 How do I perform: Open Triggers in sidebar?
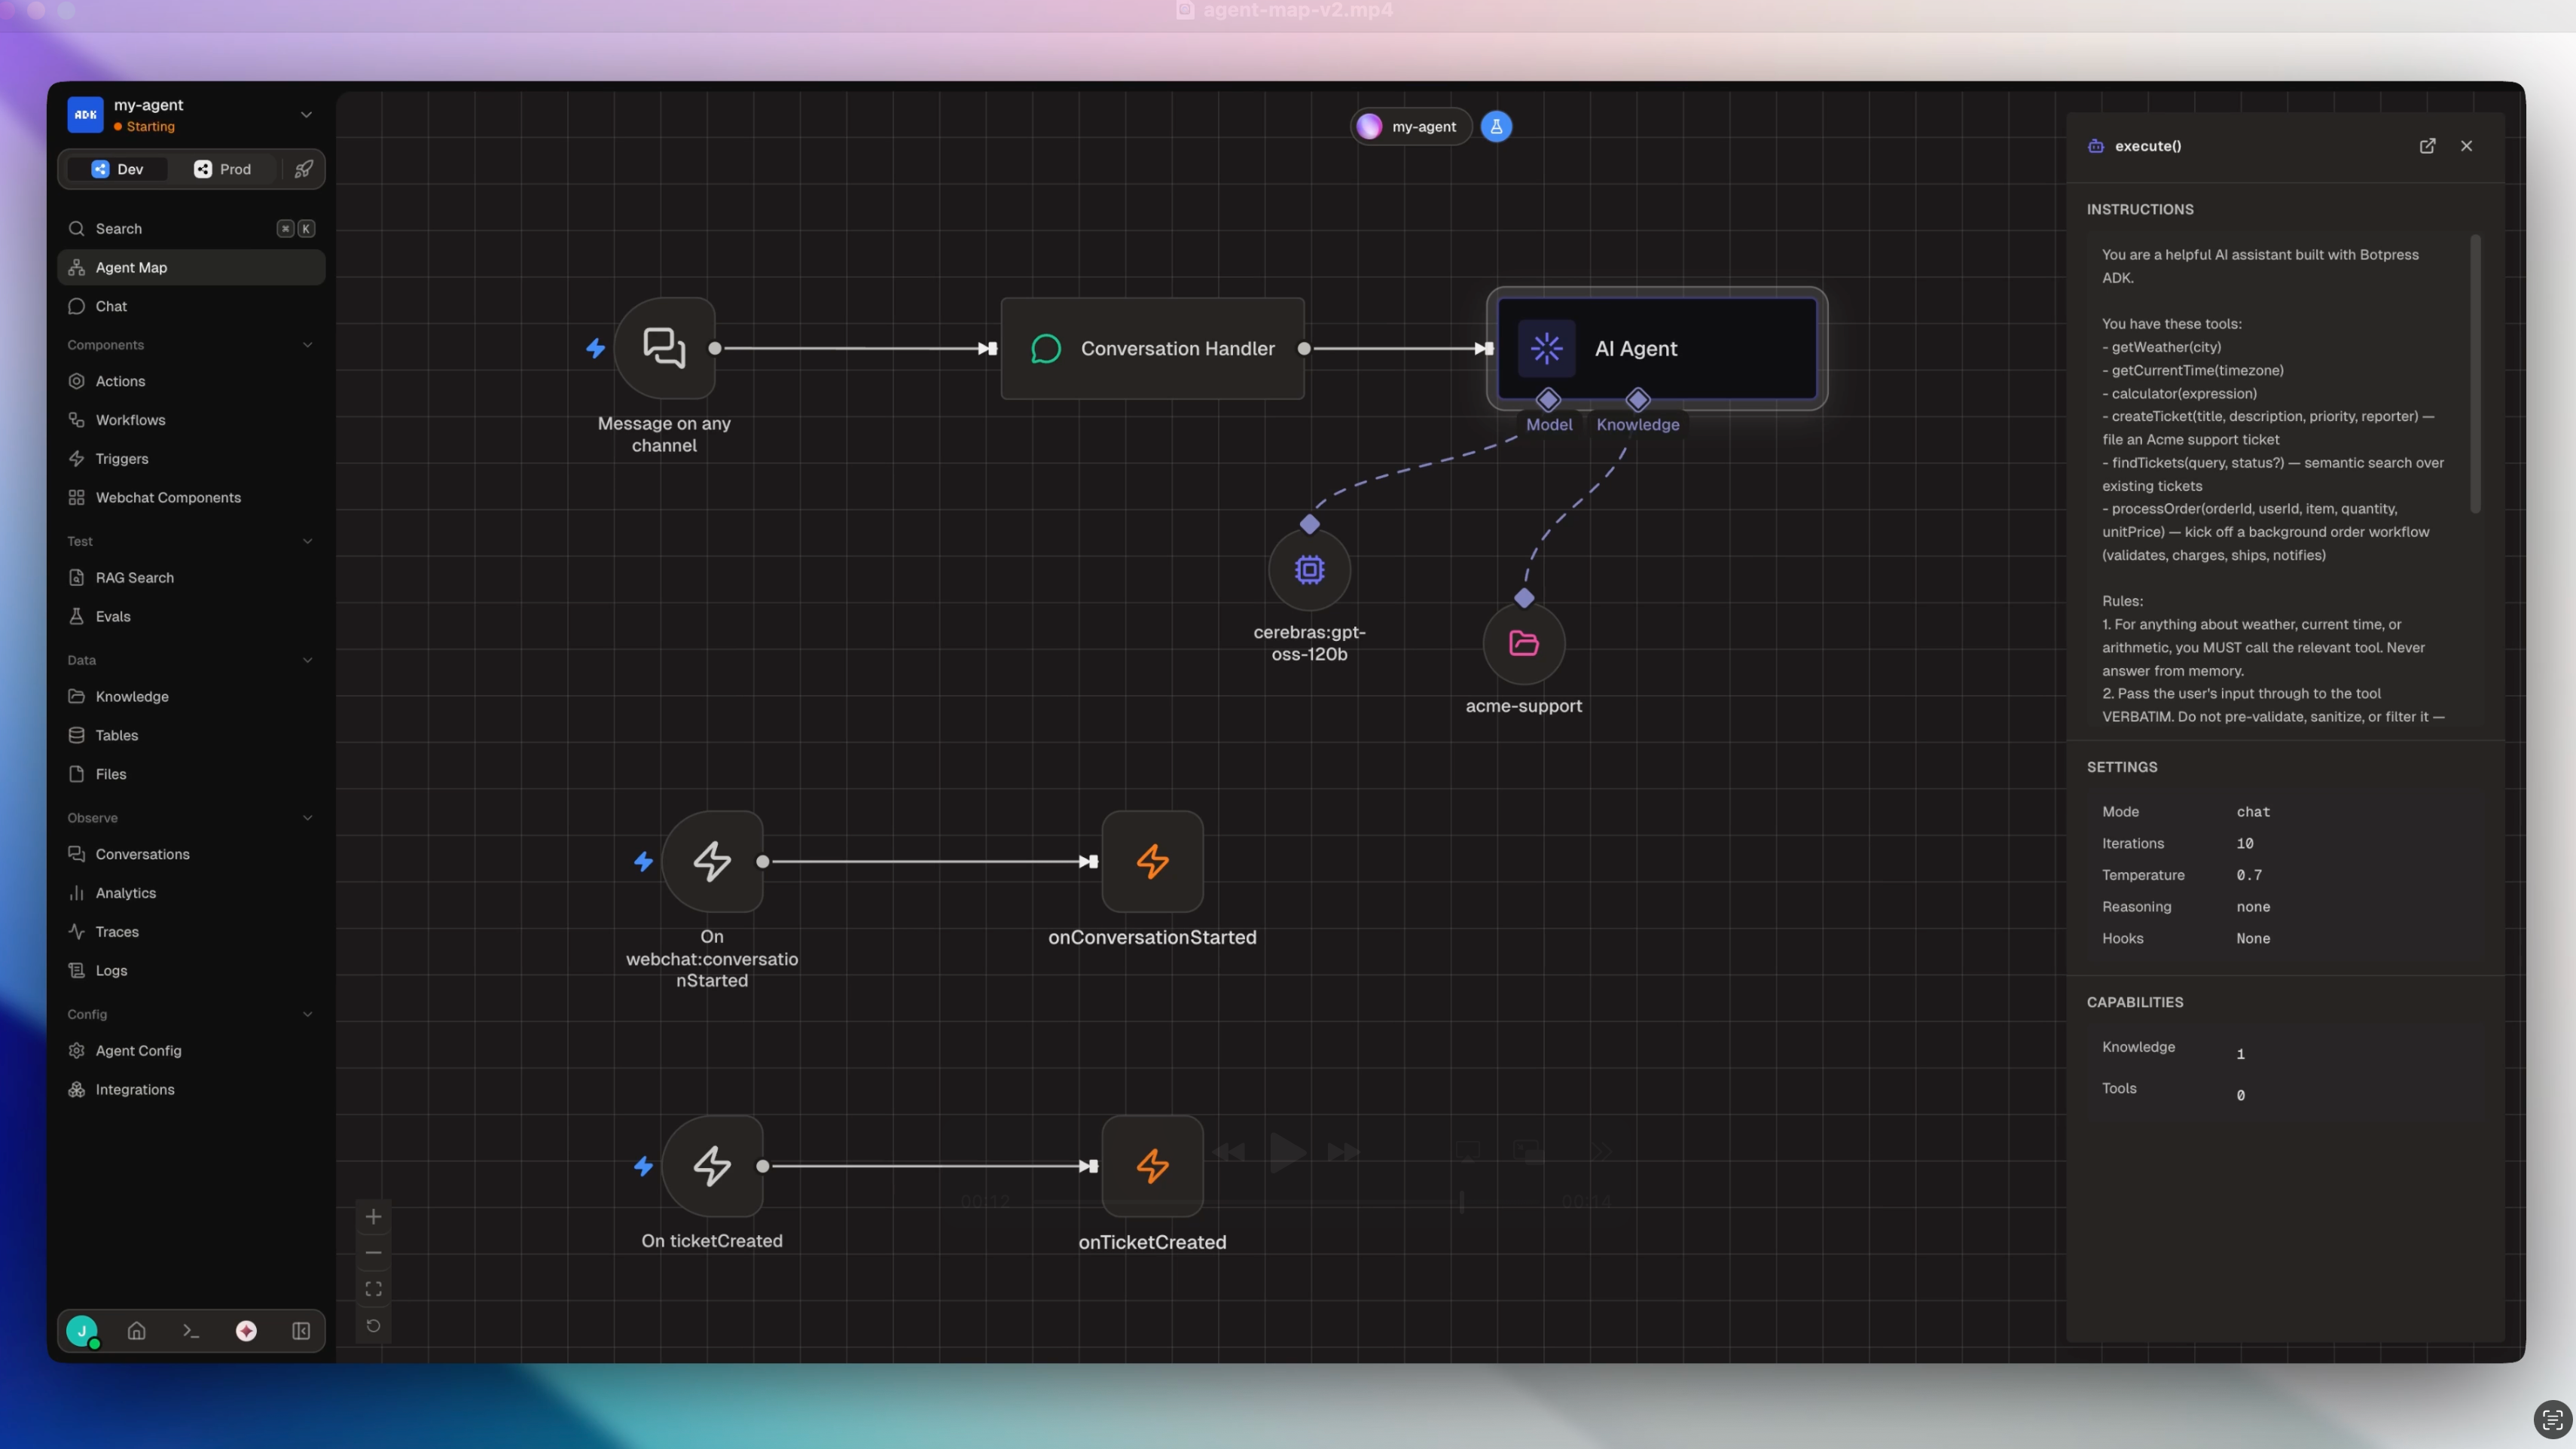(191, 459)
